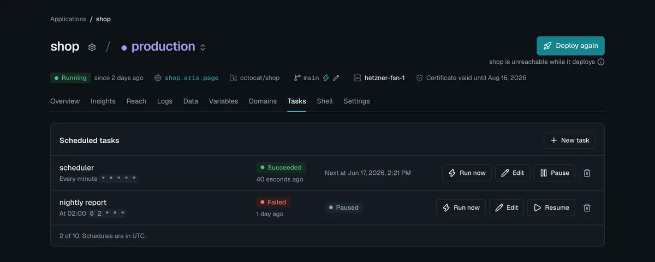Open the Shell tab

point(325,101)
